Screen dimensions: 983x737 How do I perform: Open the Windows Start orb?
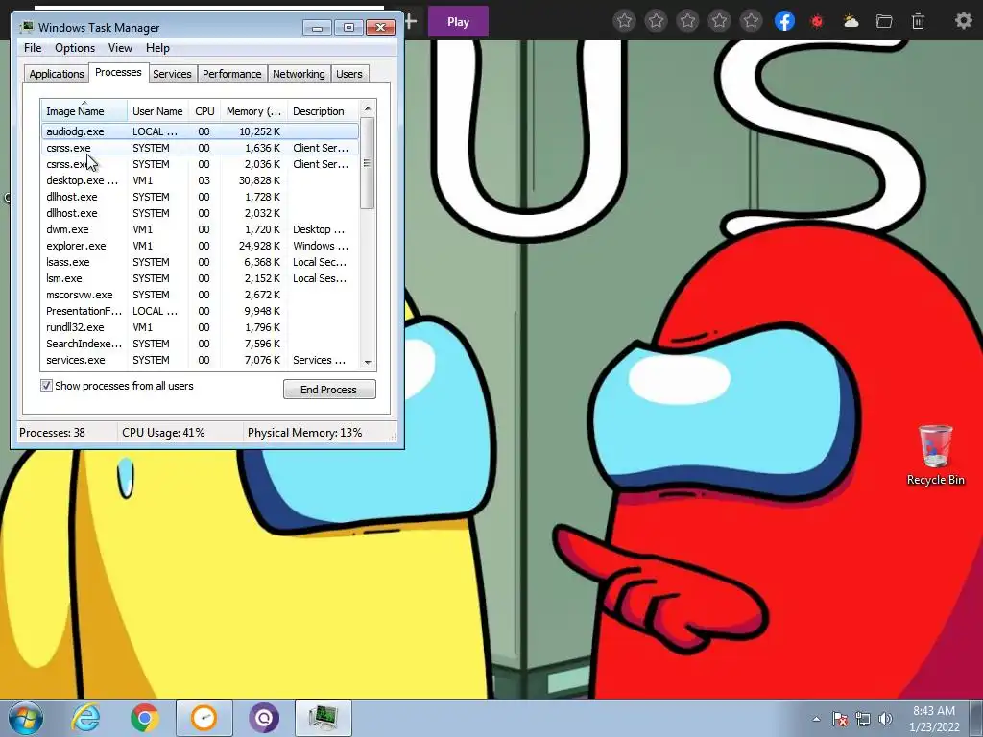pos(26,718)
